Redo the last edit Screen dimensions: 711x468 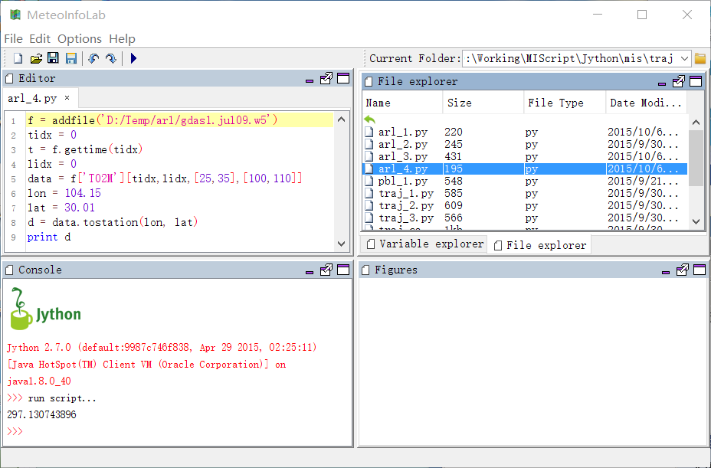pyautogui.click(x=110, y=58)
